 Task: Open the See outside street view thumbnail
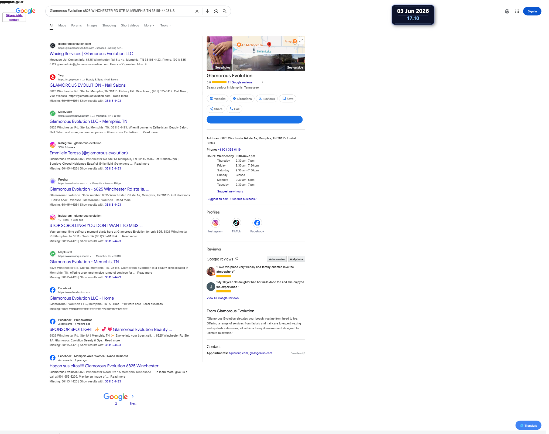[x=269, y=62]
